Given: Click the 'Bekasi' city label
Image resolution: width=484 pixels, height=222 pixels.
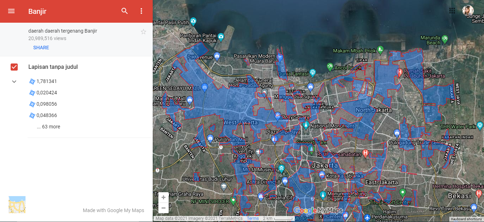Looking at the screenshot, I should pyautogui.click(x=460, y=196).
